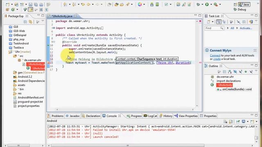Click the All filter link in Task List
The image size is (262, 147).
[232, 28]
